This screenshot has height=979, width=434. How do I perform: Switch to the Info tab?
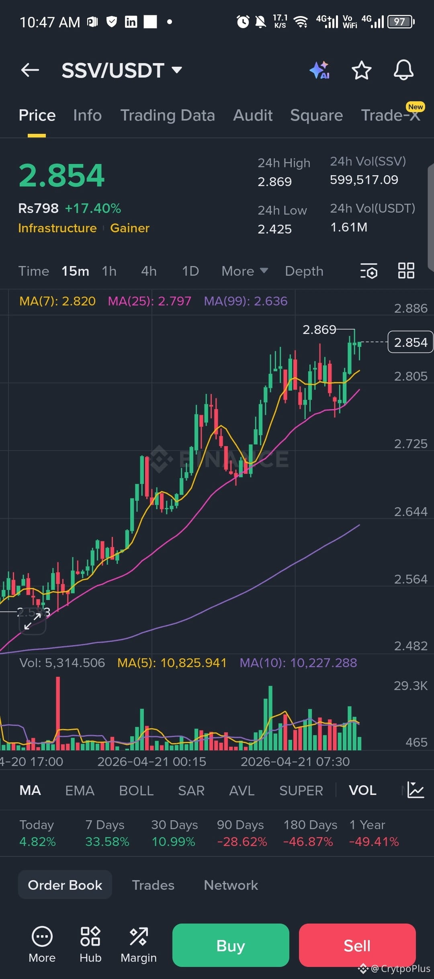(x=87, y=115)
